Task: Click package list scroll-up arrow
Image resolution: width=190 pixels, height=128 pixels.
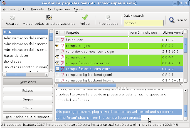Action: pos(186,31)
